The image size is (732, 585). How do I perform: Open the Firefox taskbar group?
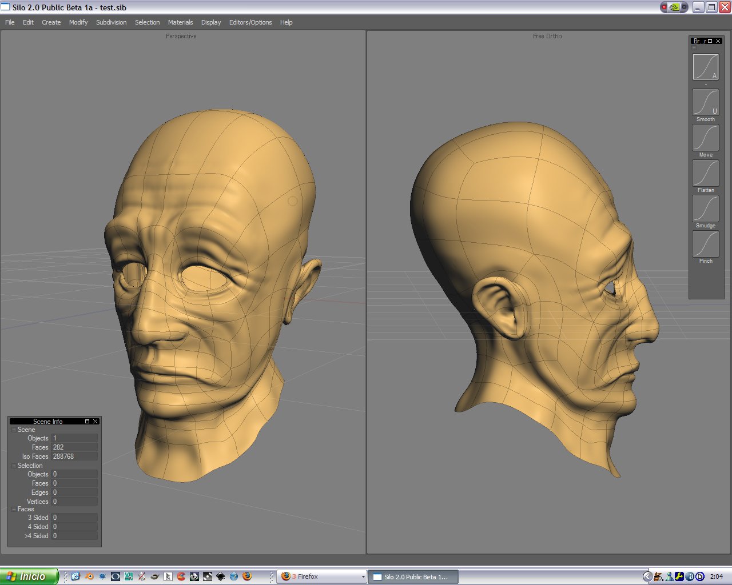(x=321, y=576)
